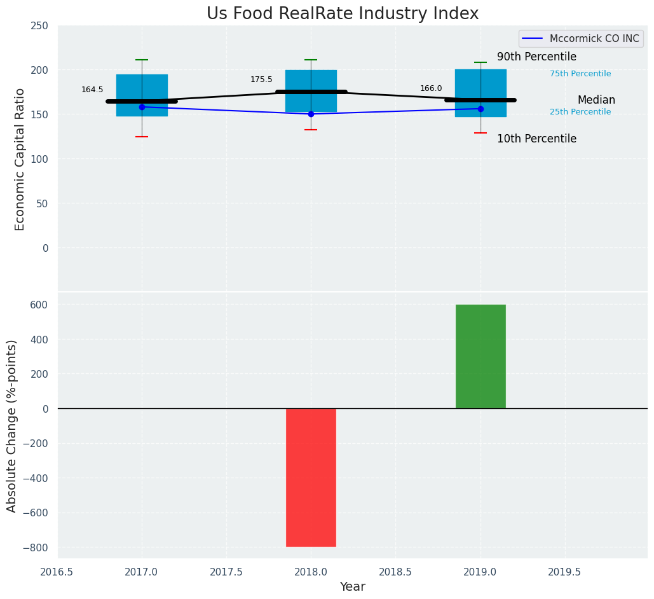Select the 2018 blue box plot
Viewport: 654px width, 599px height.
(311, 81)
